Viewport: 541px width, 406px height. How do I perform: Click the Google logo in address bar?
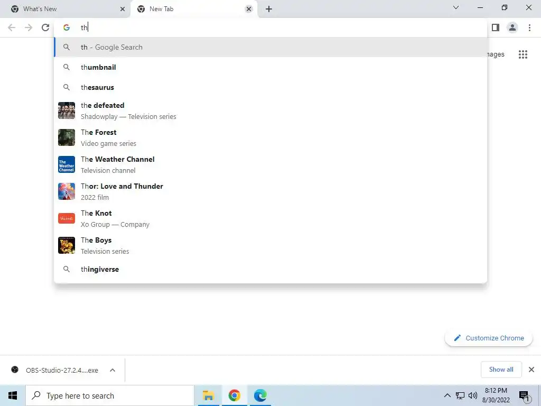coord(67,27)
